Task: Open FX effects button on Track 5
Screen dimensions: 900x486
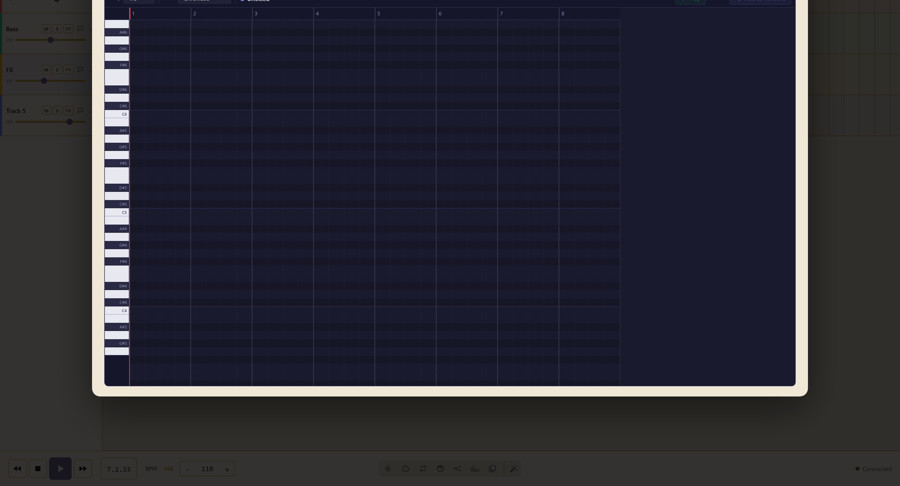Action: (69, 111)
